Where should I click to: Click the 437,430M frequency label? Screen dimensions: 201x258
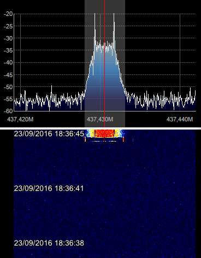[100, 119]
